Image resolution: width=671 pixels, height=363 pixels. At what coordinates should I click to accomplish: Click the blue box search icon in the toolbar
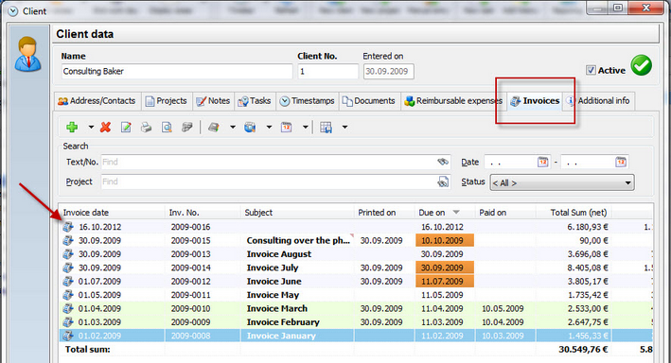[x=250, y=127]
